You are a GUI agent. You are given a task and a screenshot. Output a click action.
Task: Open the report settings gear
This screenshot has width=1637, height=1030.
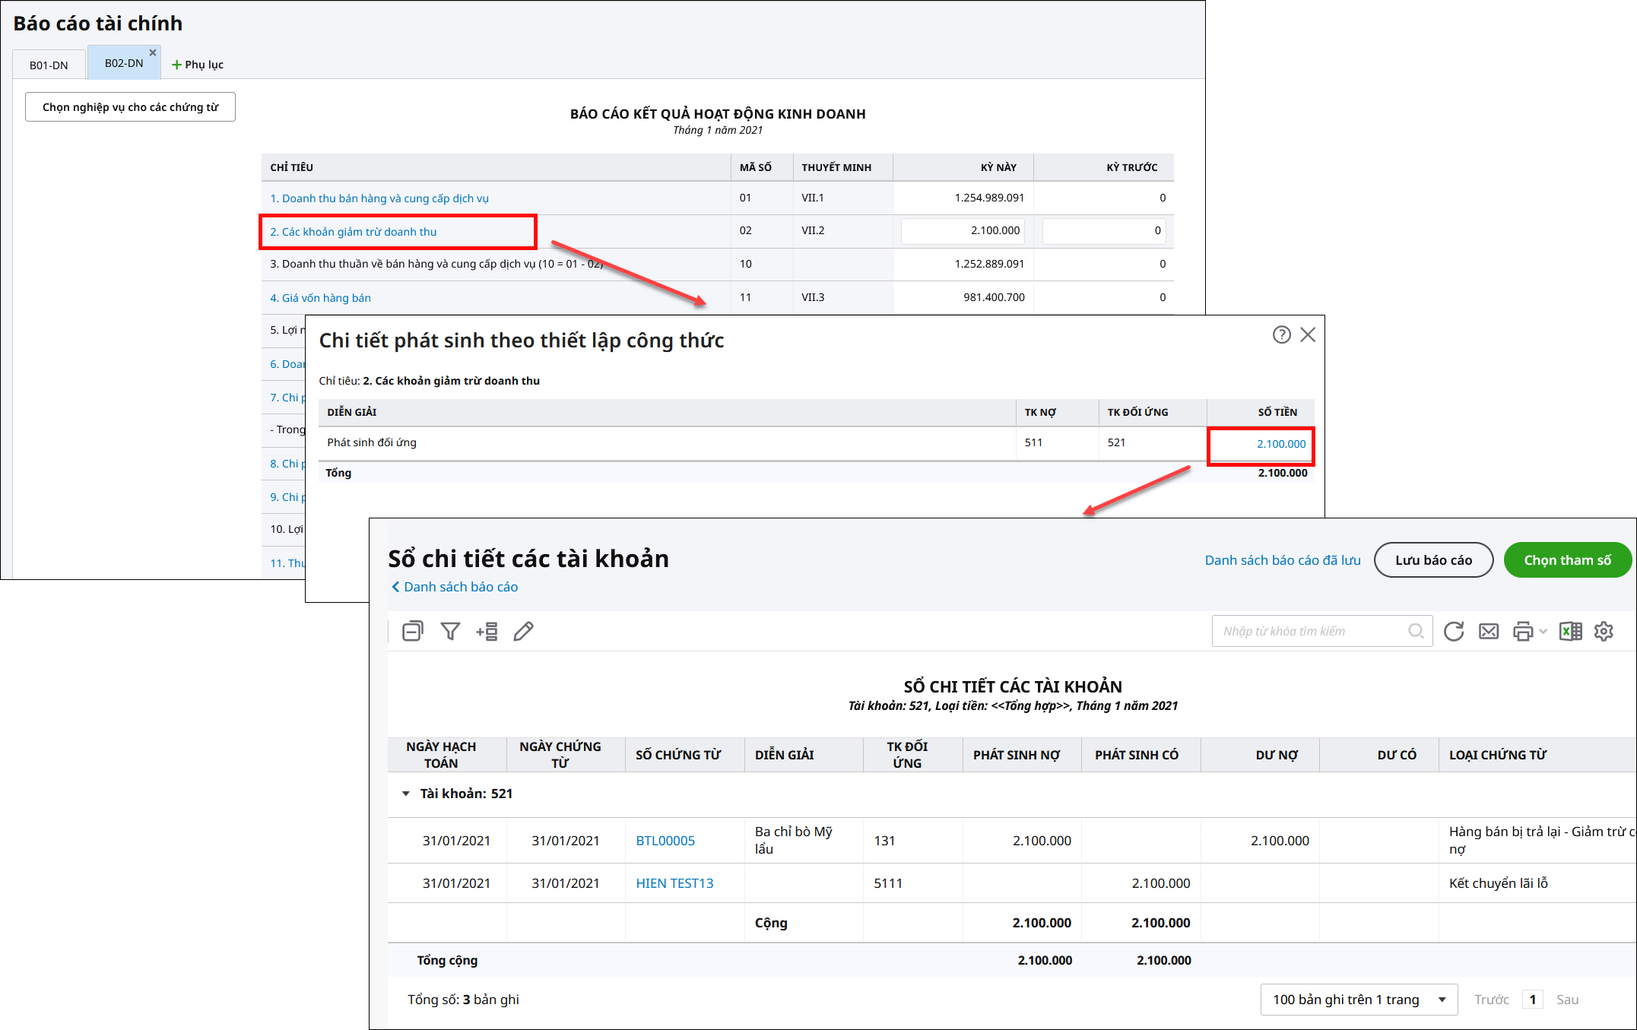point(1604,631)
